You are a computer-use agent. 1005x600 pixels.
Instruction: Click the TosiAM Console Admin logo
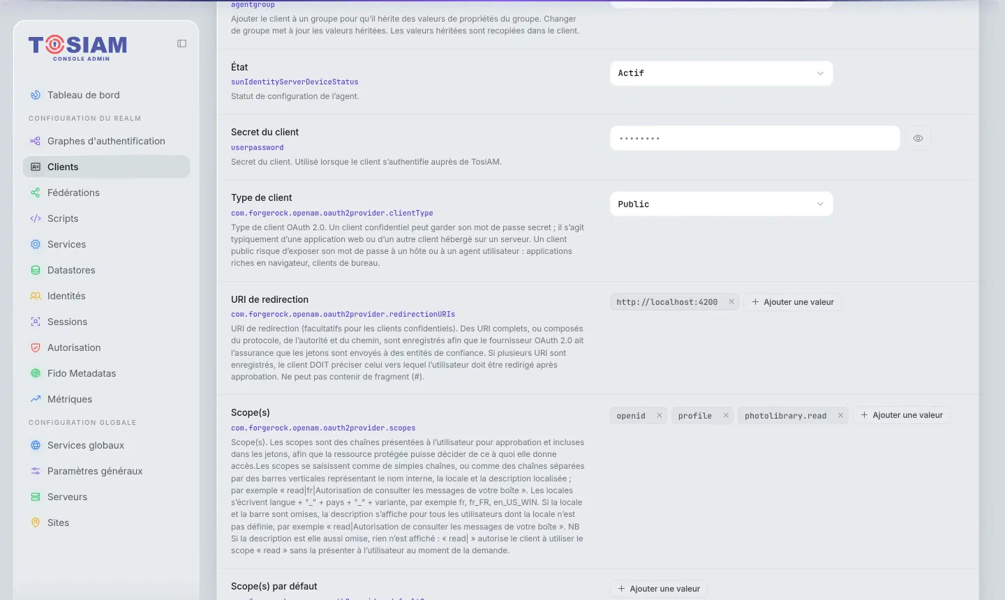tap(77, 47)
